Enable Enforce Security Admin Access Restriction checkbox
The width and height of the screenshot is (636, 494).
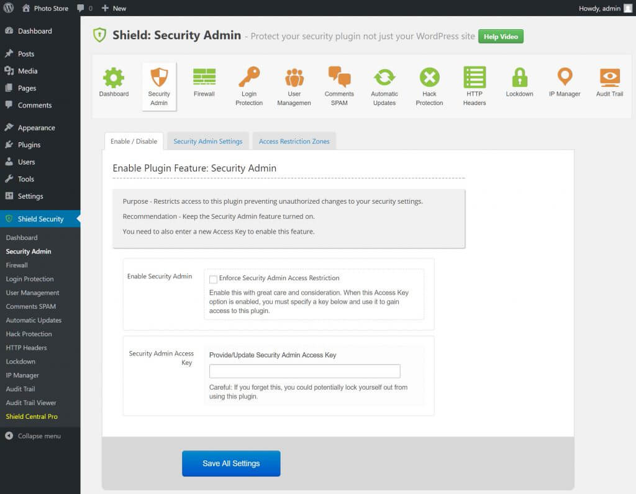click(x=213, y=279)
